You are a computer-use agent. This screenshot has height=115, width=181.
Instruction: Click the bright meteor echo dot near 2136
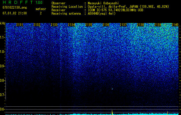(x=112, y=89)
